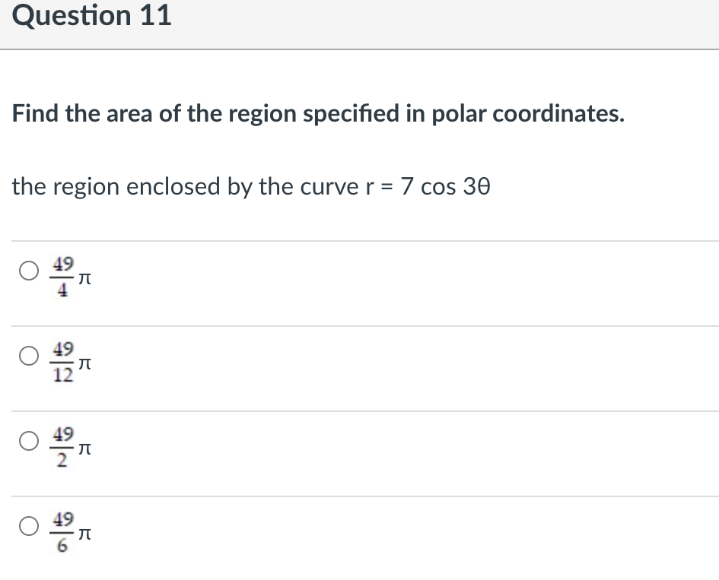Click the word 'polar coordinates' in the prompt
This screenshot has width=719, height=580.
click(528, 114)
